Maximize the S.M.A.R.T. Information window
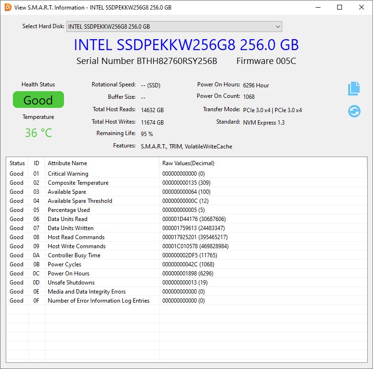This screenshot has height=369, width=373. coord(340,7)
